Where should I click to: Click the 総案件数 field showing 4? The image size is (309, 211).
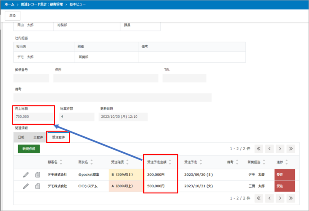77,117
